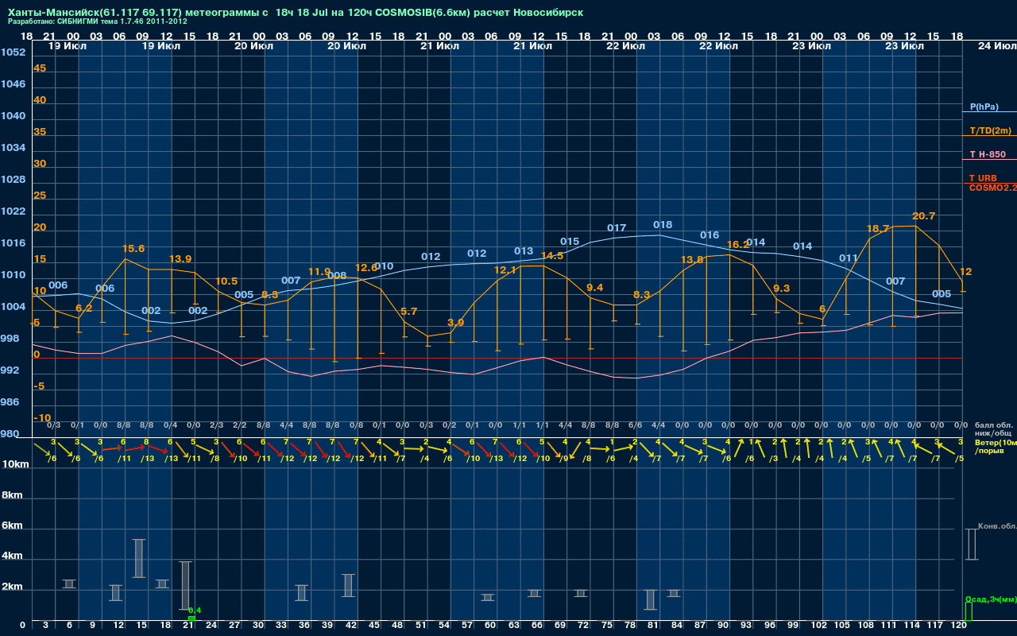Screen dimensions: 1017x636
Task: Click the 13.8 temperature value
Action: (692, 260)
